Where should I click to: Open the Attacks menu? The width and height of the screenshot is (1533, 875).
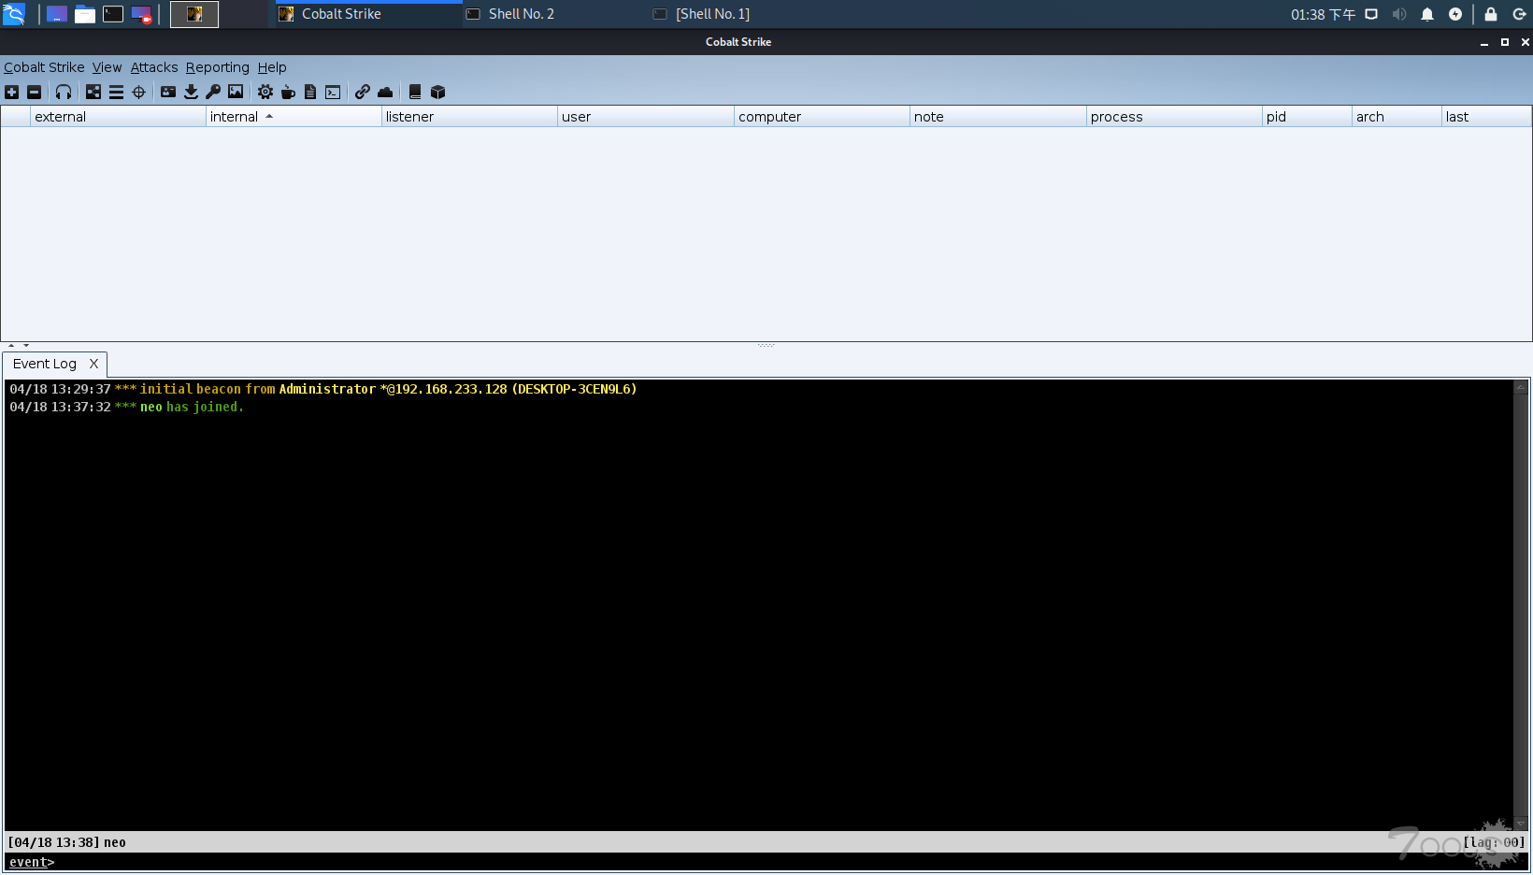click(x=154, y=67)
